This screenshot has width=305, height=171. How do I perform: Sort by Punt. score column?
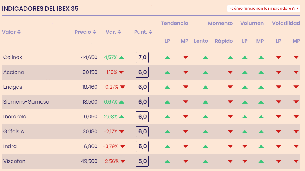(150, 32)
